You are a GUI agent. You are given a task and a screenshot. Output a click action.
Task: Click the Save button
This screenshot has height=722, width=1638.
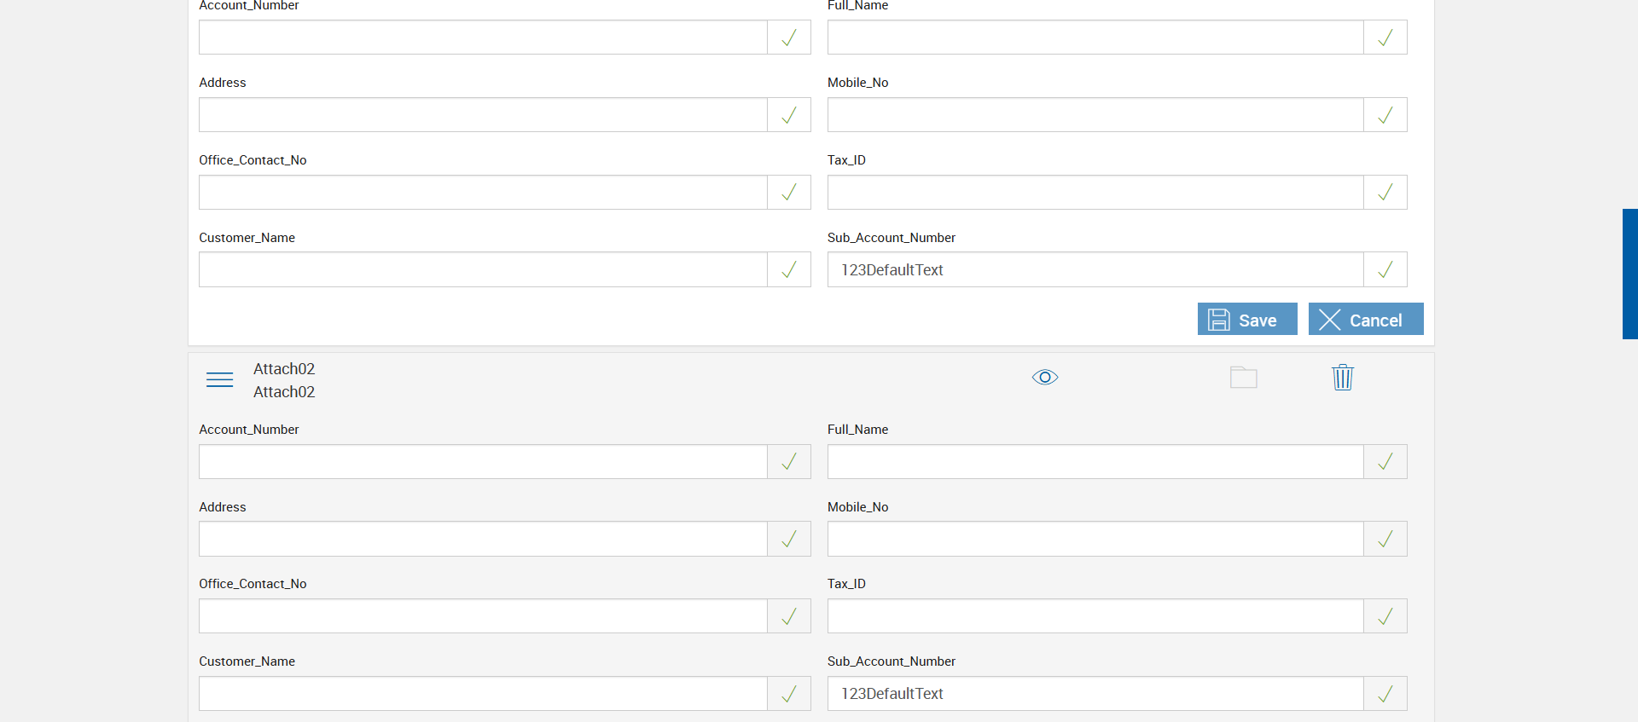point(1246,320)
